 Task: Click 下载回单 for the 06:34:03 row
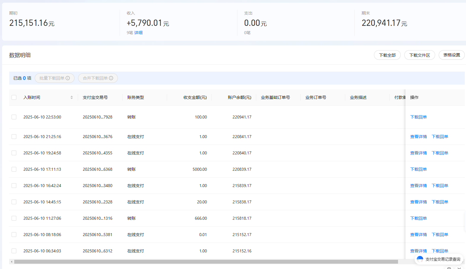click(440, 251)
